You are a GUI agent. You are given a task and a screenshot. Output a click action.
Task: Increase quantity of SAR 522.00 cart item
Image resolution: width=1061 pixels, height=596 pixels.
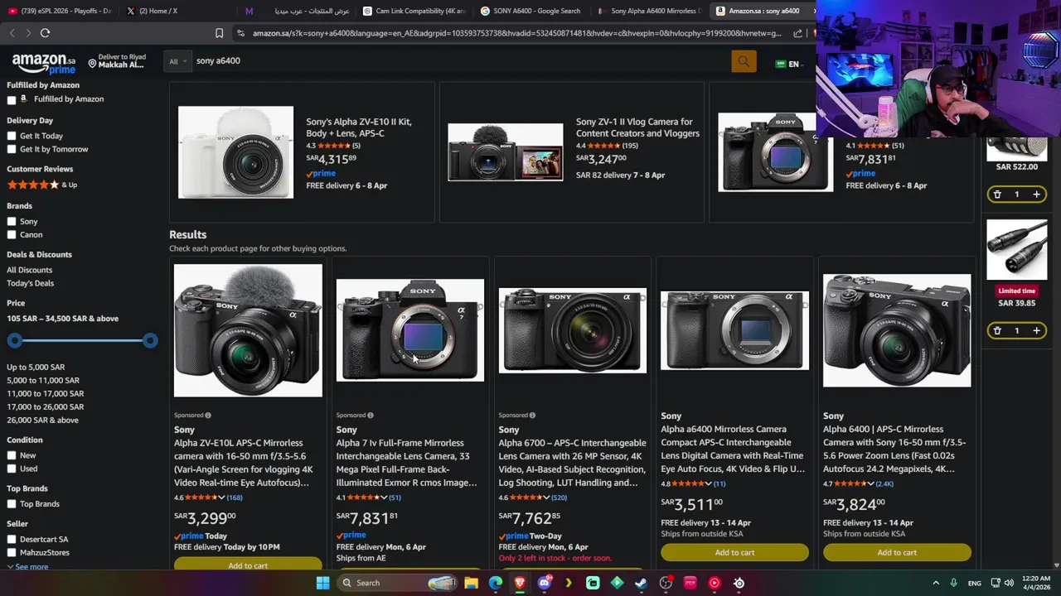1036,195
